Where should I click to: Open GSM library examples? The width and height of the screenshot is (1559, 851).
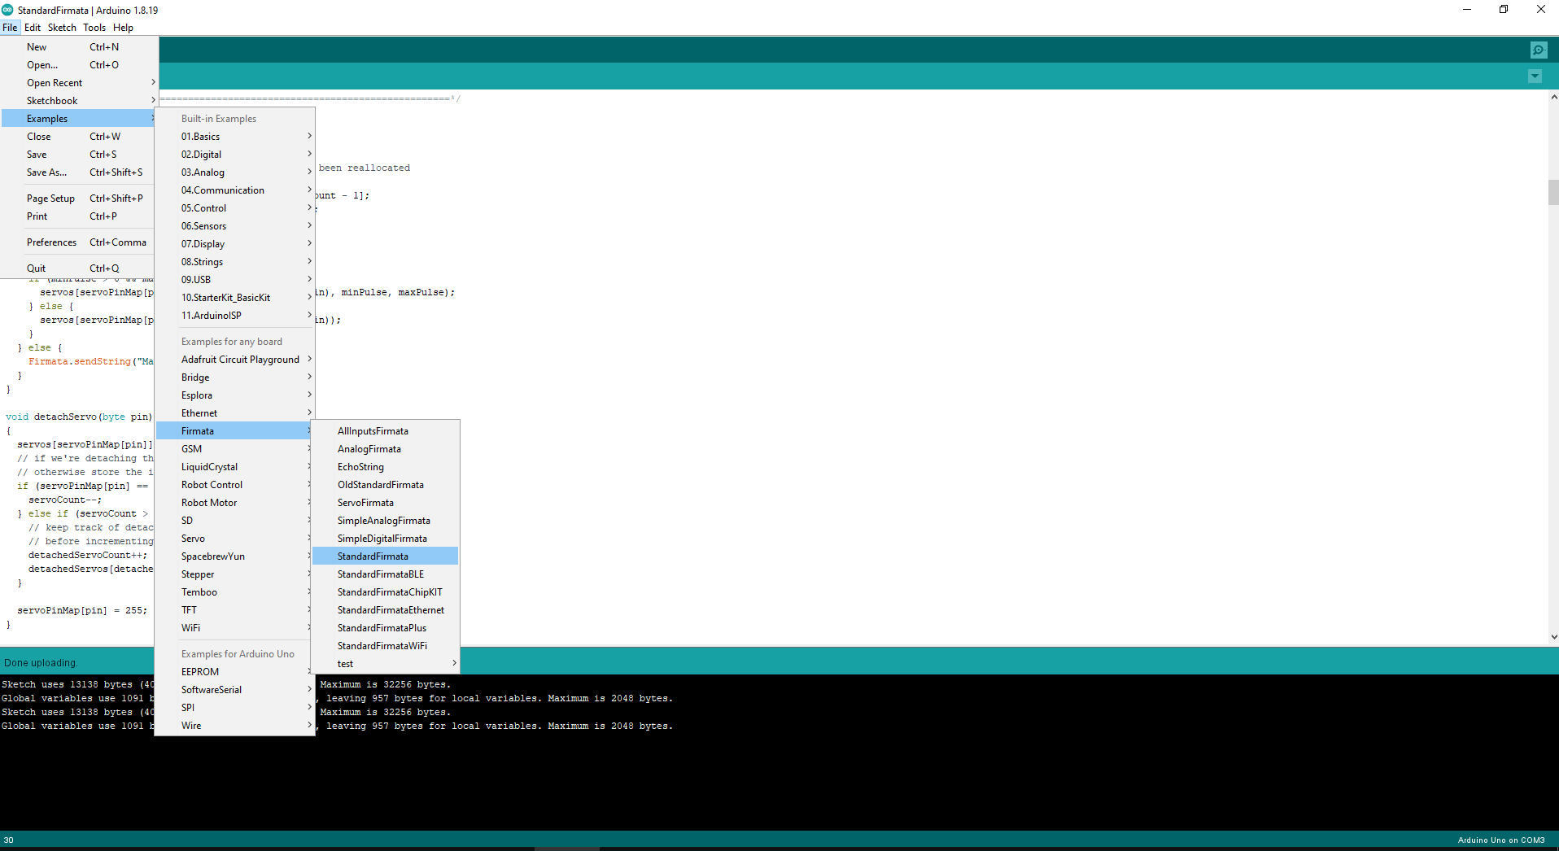pos(234,449)
